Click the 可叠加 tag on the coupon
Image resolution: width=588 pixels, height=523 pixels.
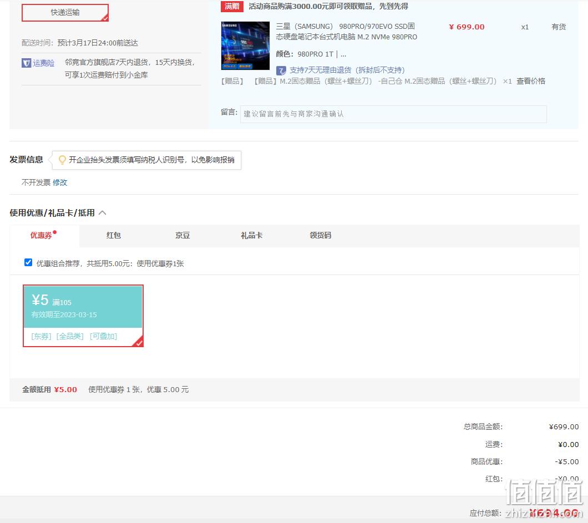(x=104, y=336)
